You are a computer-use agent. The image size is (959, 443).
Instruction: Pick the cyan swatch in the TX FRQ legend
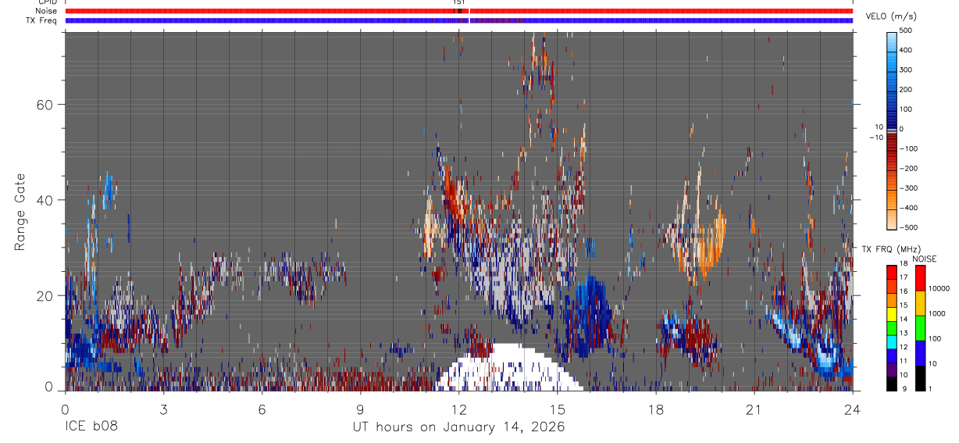pyautogui.click(x=891, y=342)
